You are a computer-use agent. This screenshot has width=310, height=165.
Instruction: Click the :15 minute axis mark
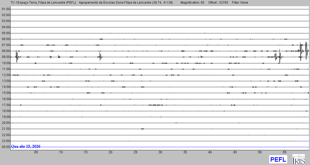point(85,152)
